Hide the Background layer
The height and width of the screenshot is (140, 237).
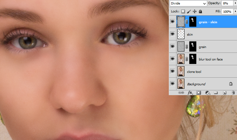point(172,84)
